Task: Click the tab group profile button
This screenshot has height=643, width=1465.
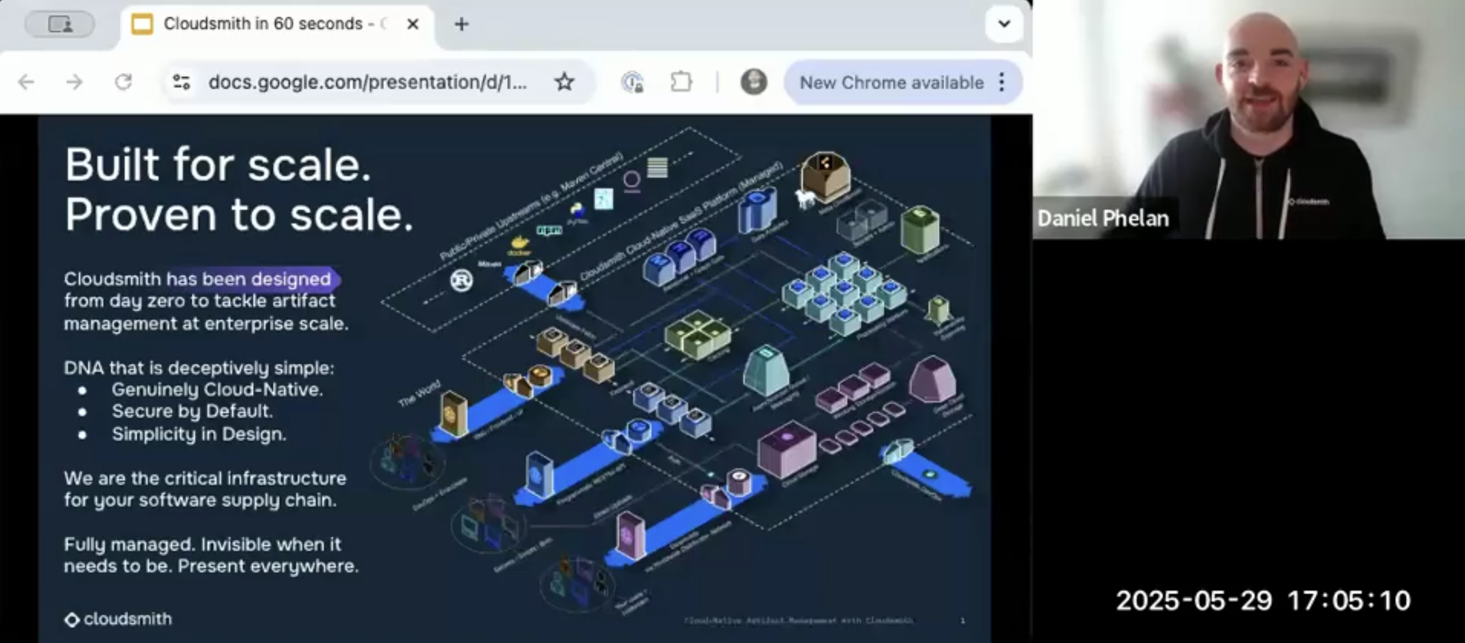Action: (x=60, y=24)
